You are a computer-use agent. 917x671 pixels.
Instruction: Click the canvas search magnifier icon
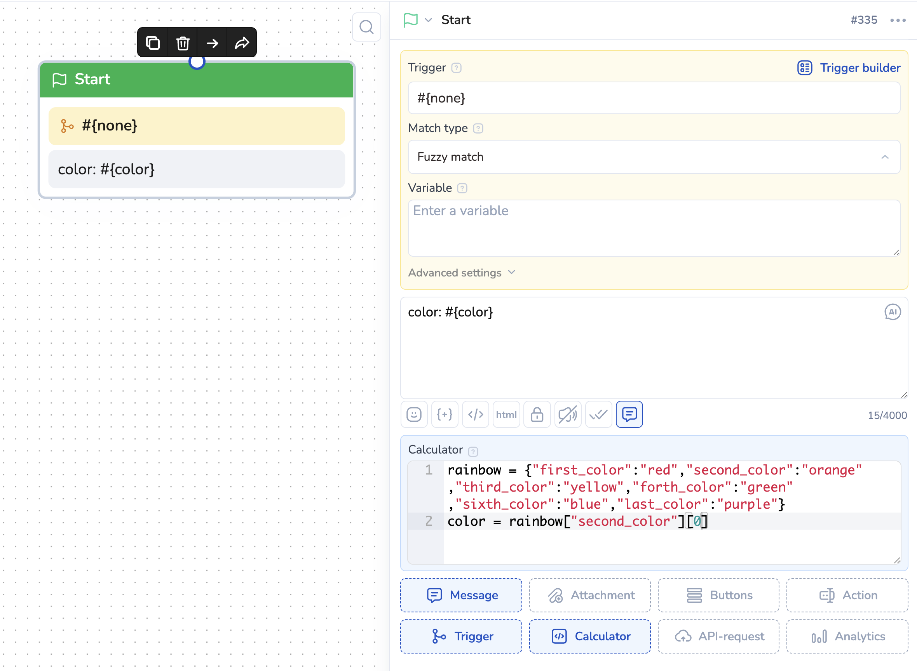(366, 27)
